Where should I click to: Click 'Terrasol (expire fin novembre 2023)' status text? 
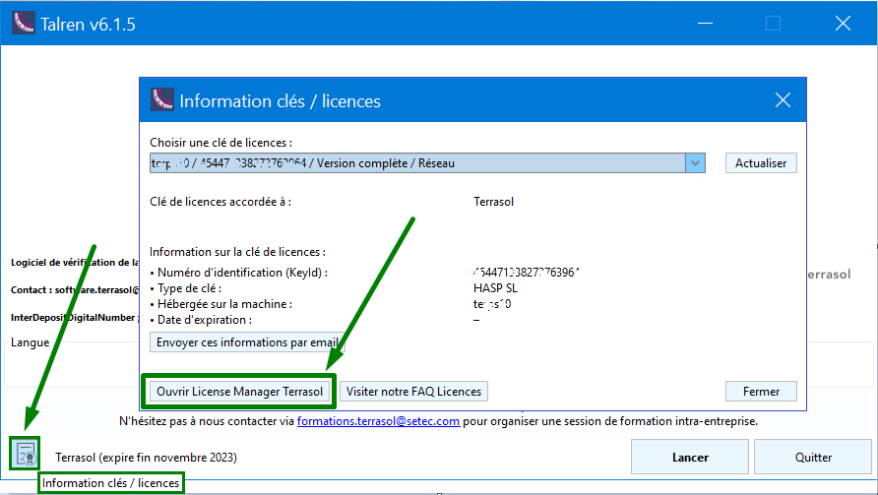pyautogui.click(x=146, y=458)
